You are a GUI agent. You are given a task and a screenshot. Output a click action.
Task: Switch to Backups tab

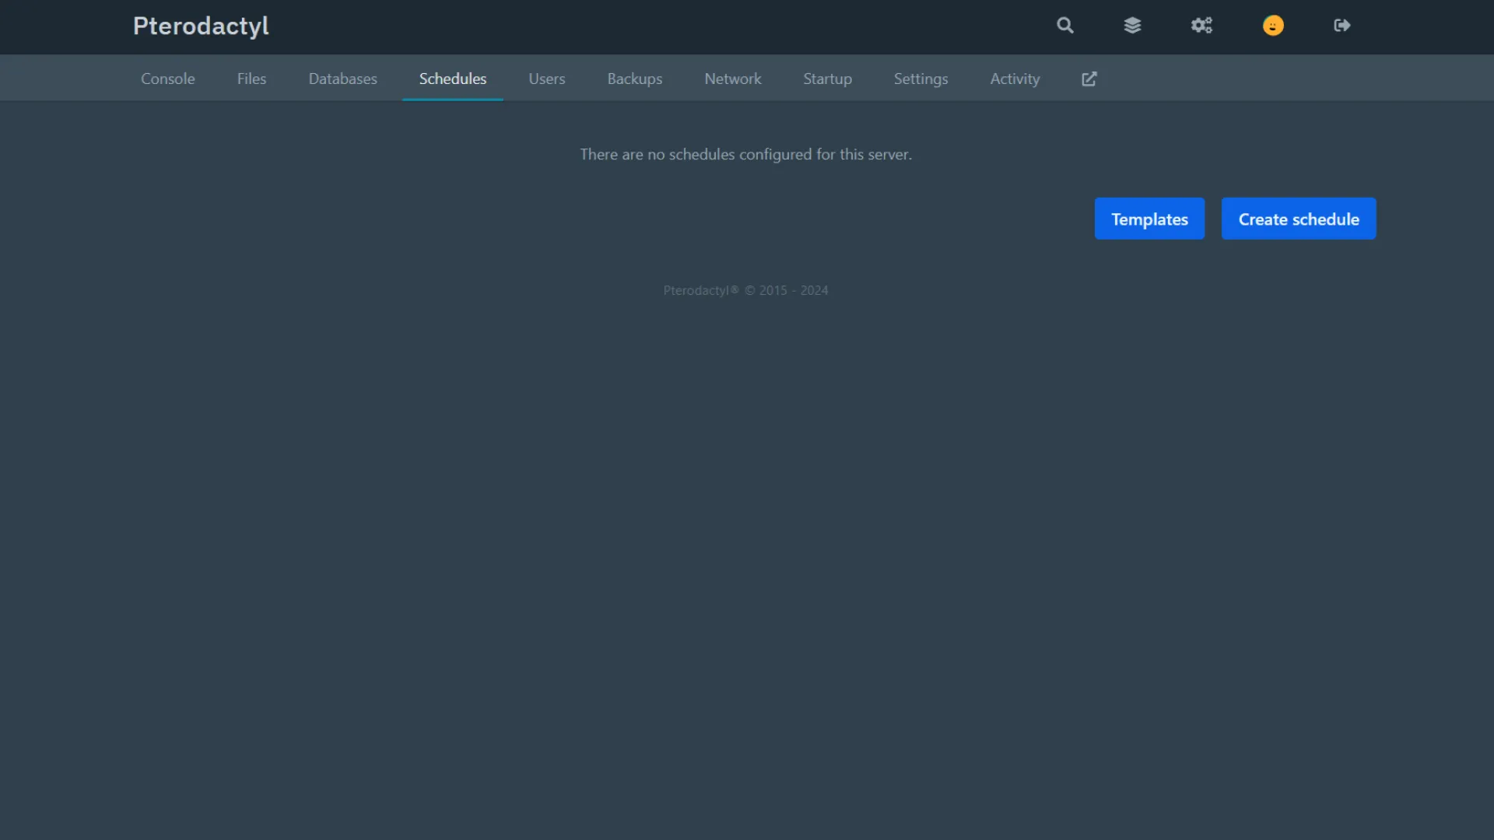point(634,79)
